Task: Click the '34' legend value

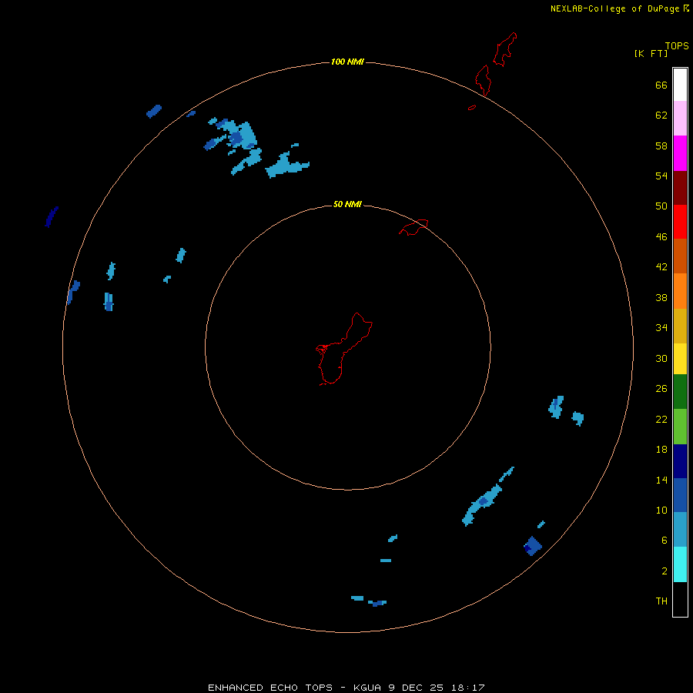Action: pyautogui.click(x=661, y=328)
